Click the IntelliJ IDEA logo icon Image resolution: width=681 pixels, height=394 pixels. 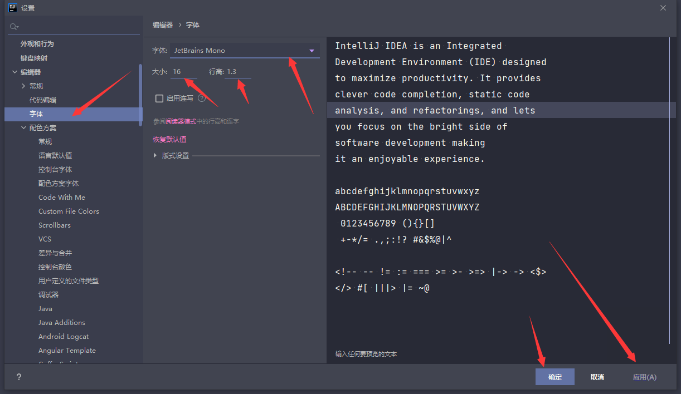pos(12,8)
